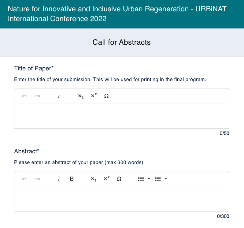Image resolution: width=244 pixels, height=228 pixels.
Task: Apply superscript in the Title of Paper toolbar
Action: 94,95
